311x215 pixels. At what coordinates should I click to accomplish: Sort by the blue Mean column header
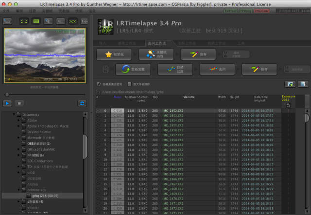118,97
